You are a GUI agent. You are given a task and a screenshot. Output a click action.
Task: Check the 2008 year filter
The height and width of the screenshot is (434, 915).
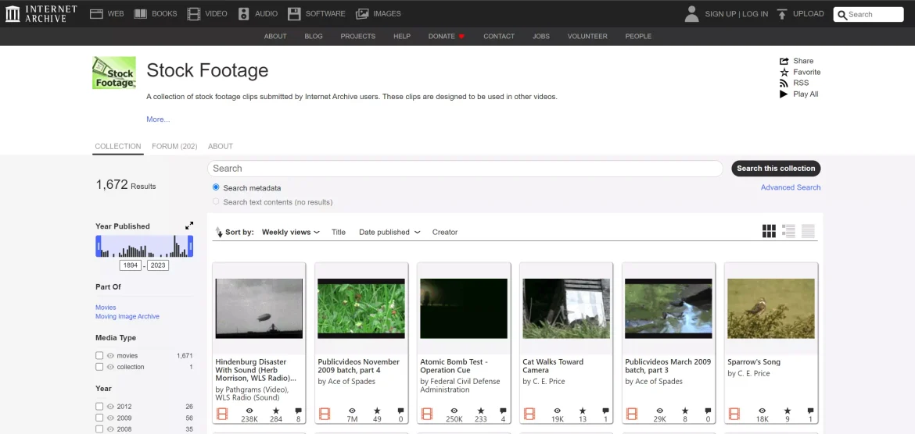tap(99, 429)
